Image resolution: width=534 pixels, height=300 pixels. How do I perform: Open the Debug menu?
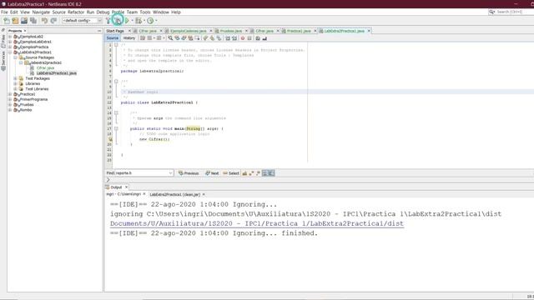pos(103,12)
